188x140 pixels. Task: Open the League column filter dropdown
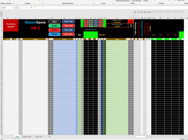tap(47, 39)
